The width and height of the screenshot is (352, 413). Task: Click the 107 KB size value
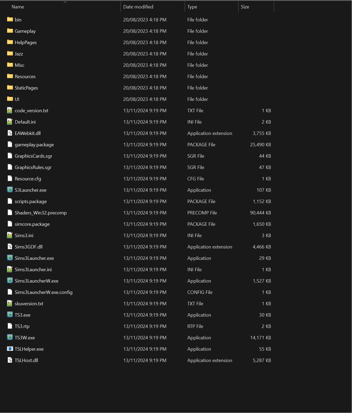coord(264,190)
